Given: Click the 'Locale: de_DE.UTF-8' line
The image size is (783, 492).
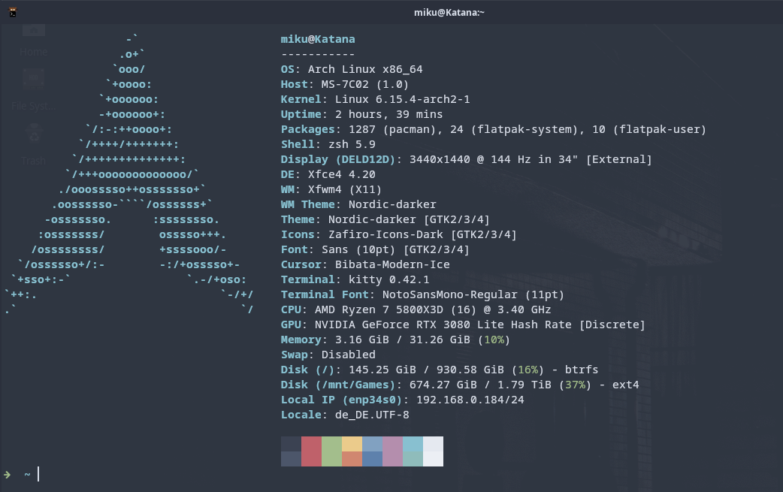Looking at the screenshot, I should point(345,415).
